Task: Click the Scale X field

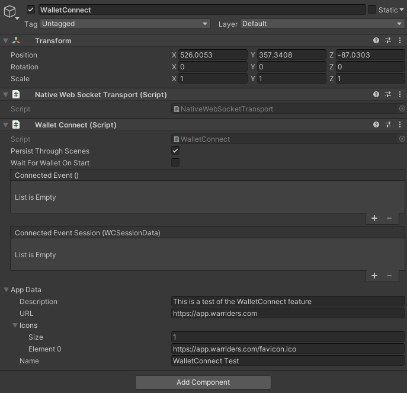Action: 213,79
